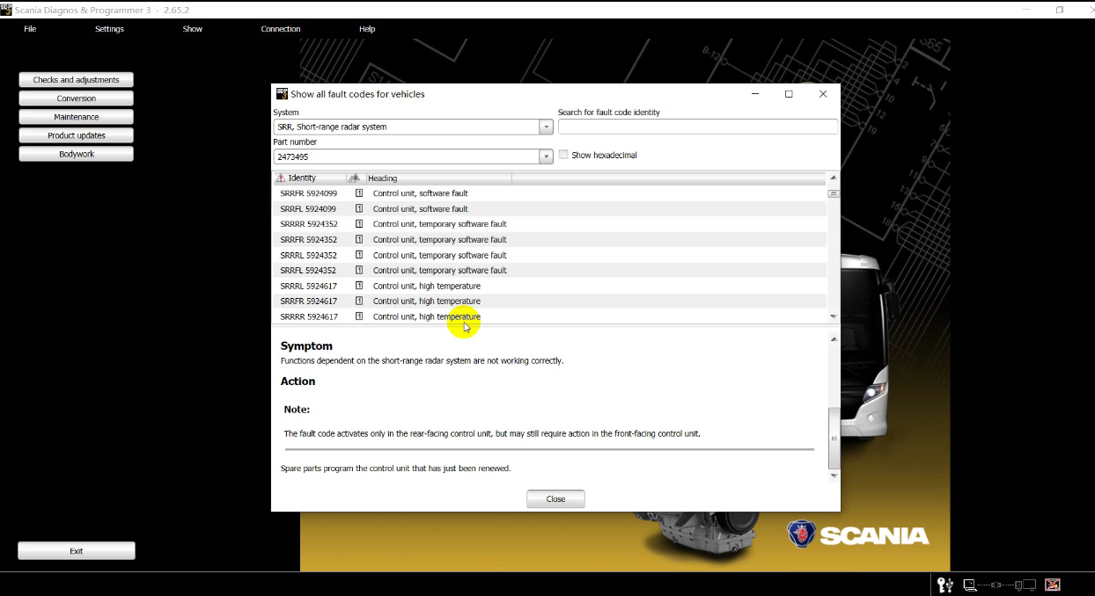Open Product updates
Screen dimensions: 1095x596
tap(76, 135)
